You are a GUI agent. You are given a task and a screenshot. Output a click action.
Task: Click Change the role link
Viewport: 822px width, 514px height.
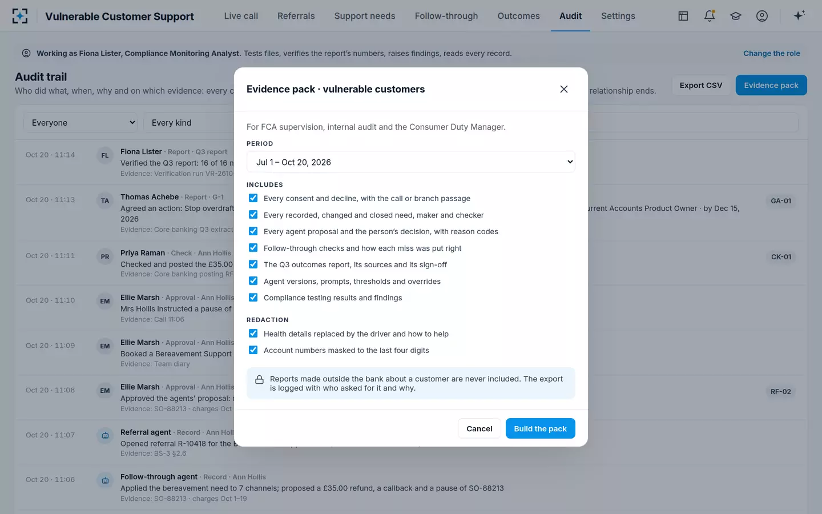772,53
